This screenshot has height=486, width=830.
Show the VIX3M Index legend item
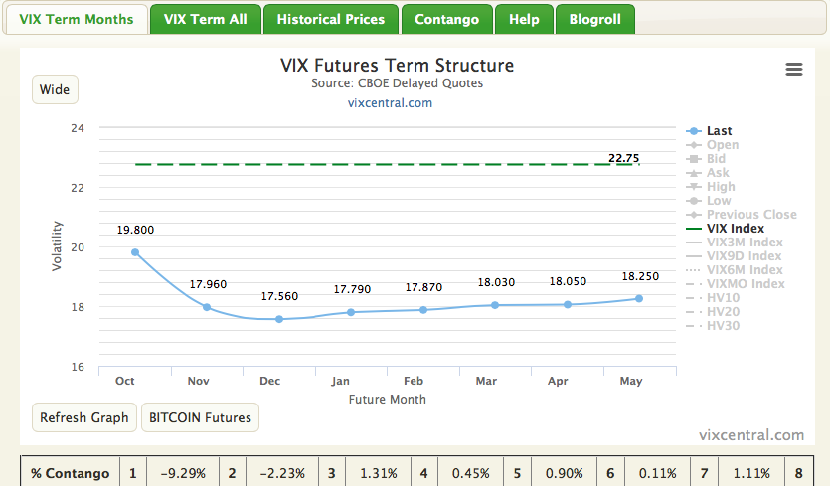744,243
